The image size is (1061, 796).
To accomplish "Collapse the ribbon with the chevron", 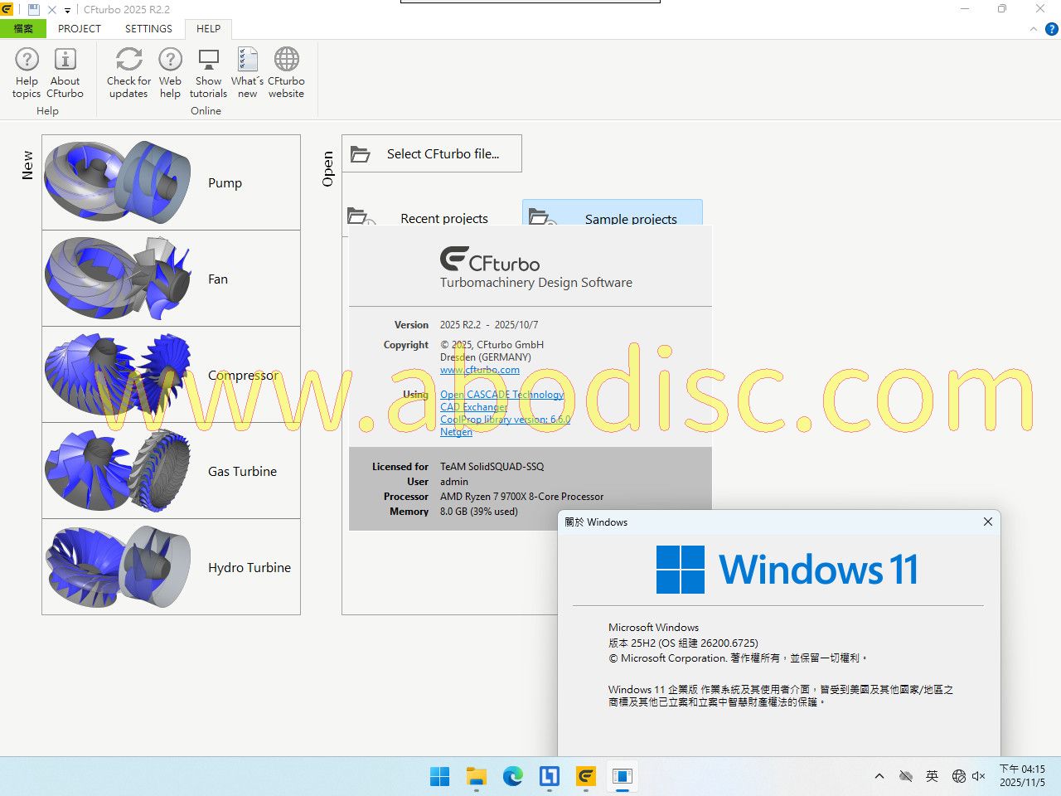I will pyautogui.click(x=1033, y=29).
